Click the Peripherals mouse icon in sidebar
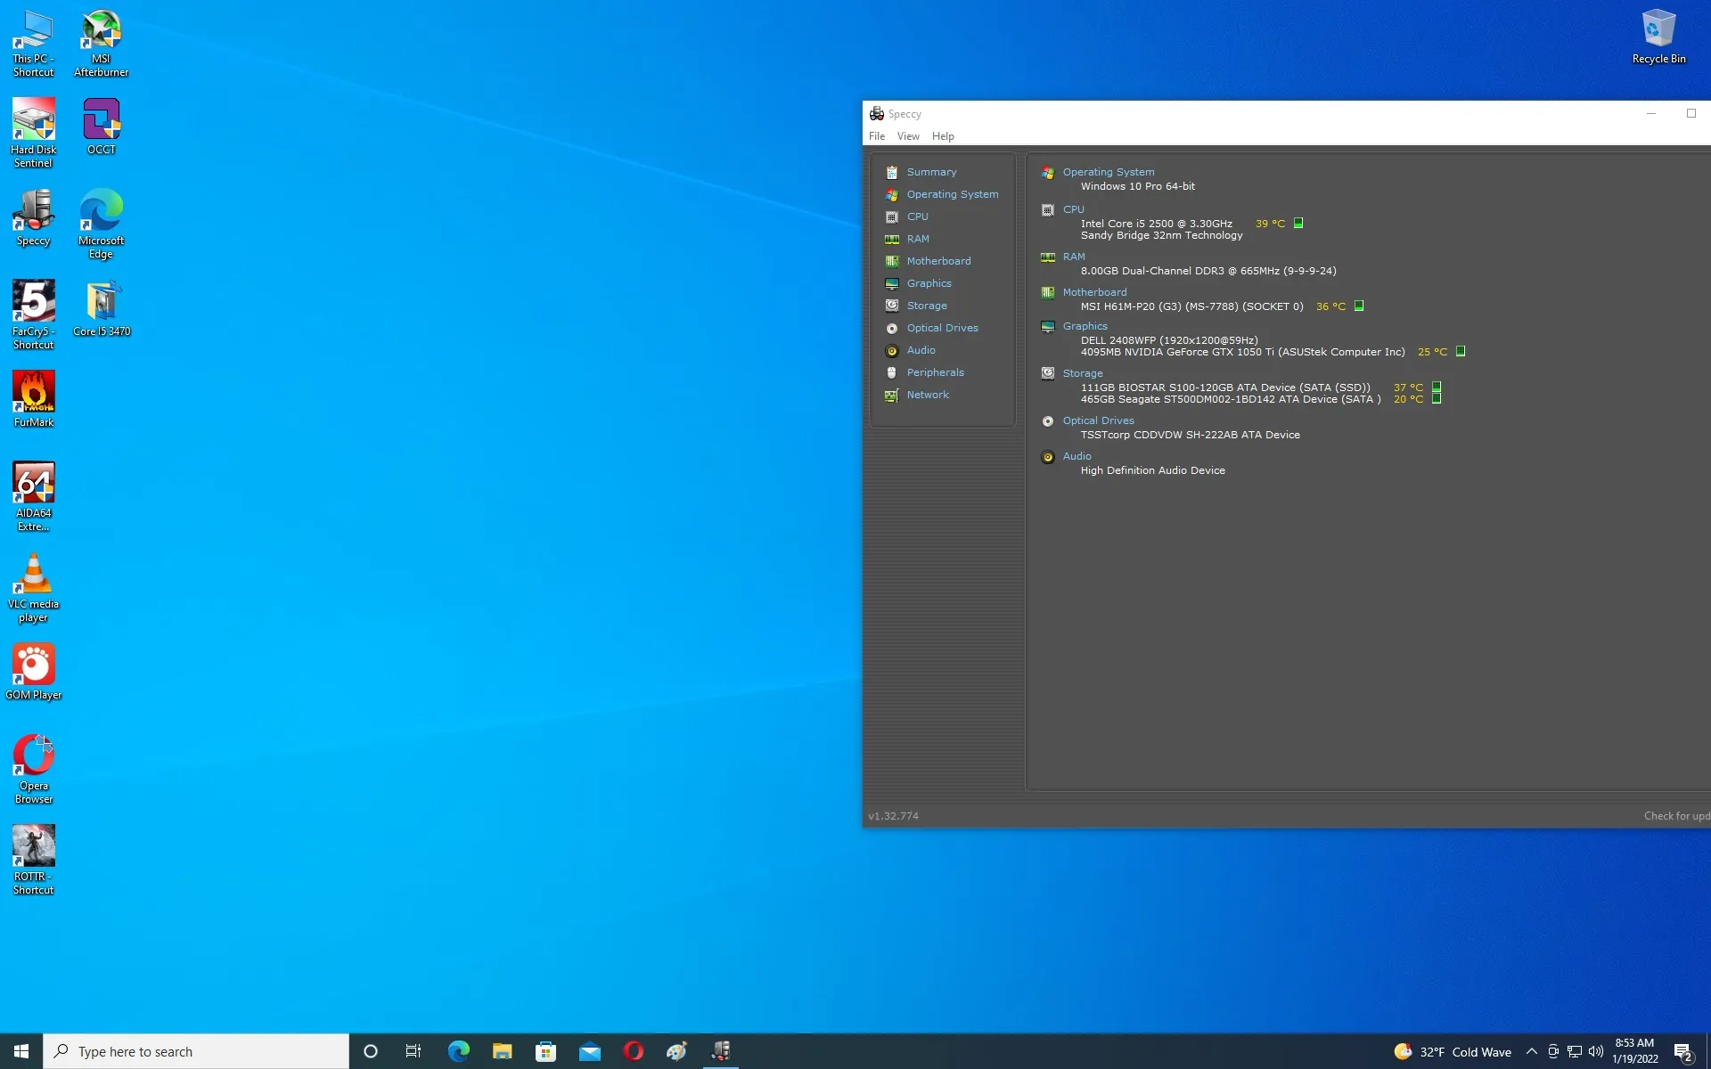The width and height of the screenshot is (1711, 1069). click(891, 372)
